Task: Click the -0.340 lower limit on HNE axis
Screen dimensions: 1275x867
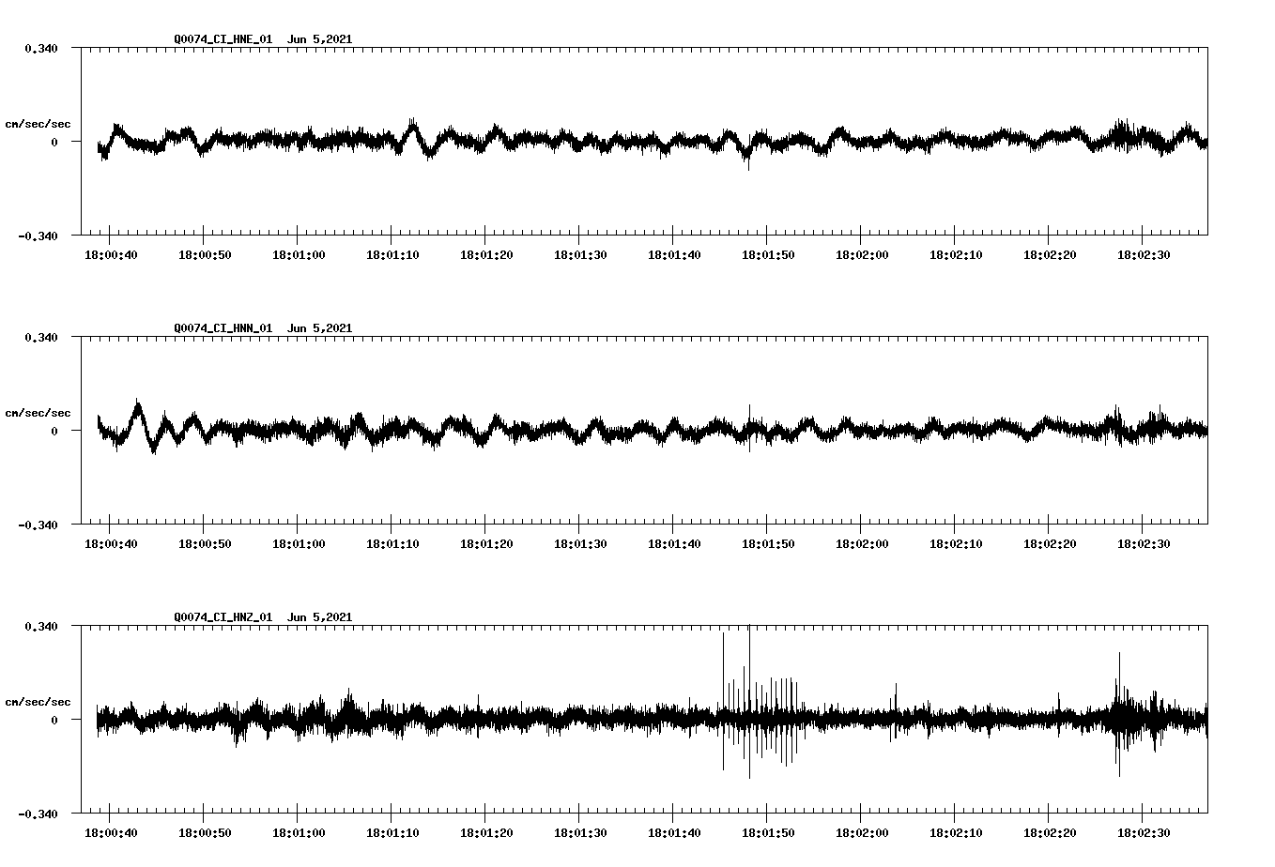Action: pos(38,236)
